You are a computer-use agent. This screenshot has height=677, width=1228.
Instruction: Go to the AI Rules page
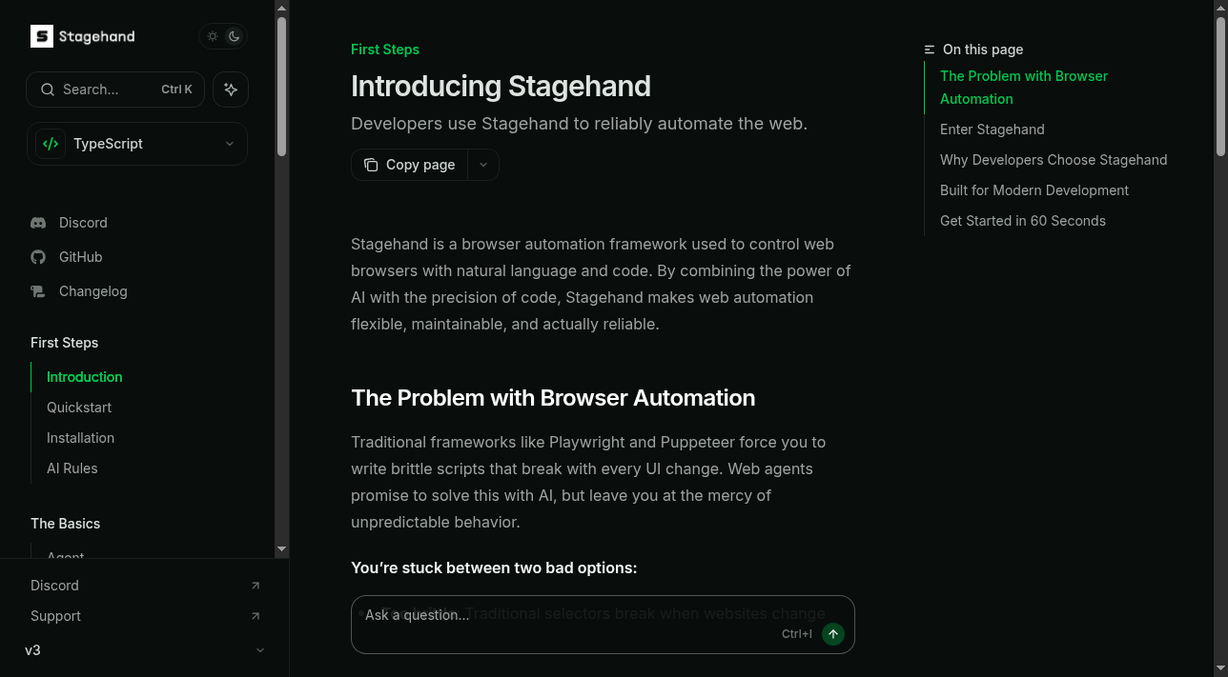pos(72,468)
